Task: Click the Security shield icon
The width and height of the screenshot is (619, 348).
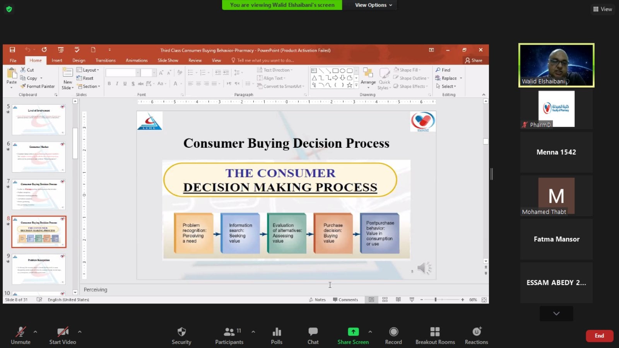Action: pos(181,332)
